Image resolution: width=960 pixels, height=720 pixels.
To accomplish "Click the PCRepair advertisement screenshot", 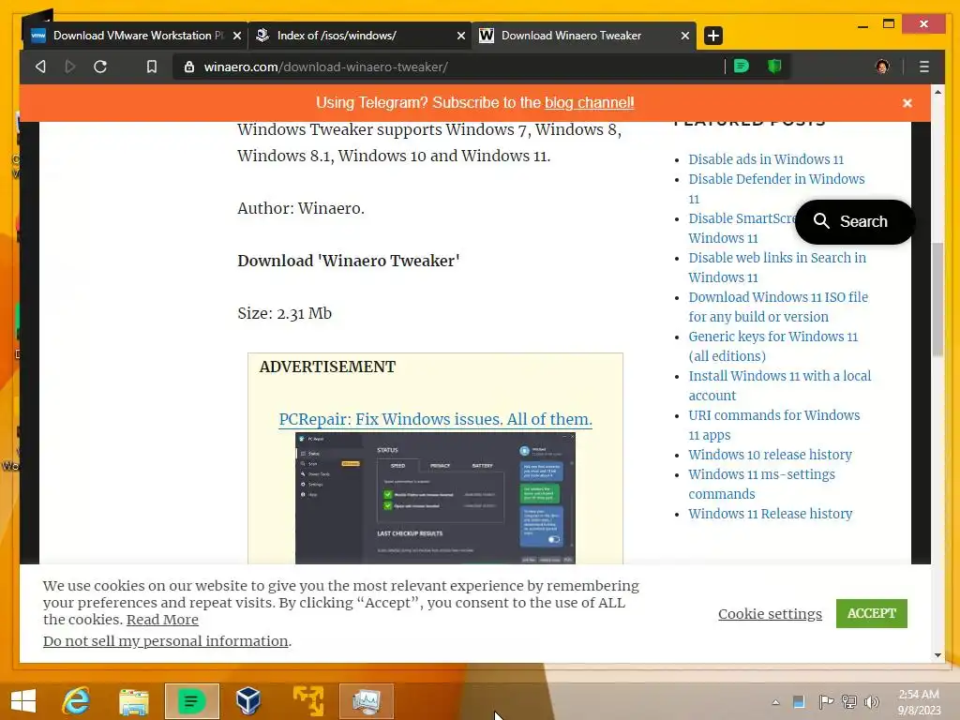I will point(435,499).
